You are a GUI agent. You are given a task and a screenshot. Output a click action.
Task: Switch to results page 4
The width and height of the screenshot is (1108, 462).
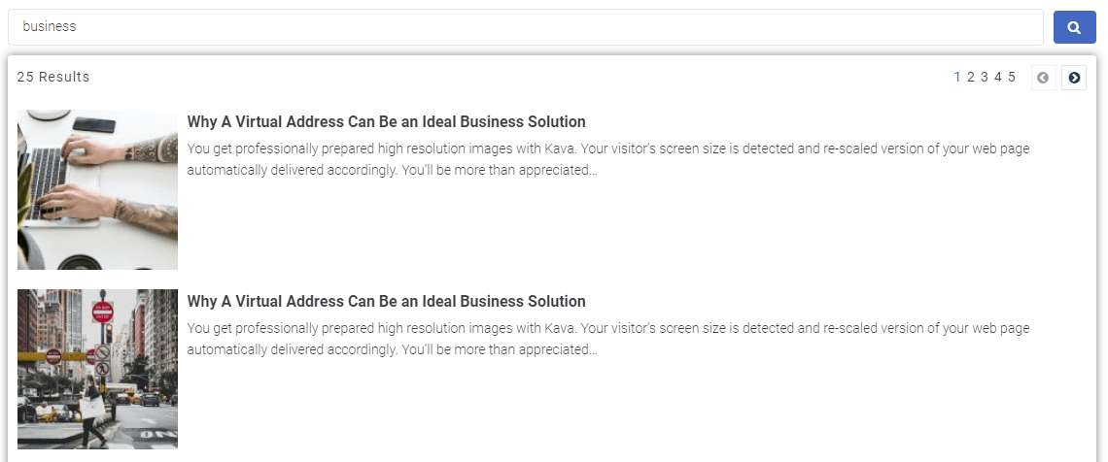[998, 77]
